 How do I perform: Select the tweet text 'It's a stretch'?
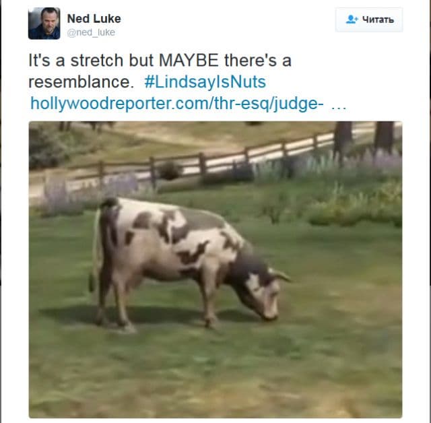76,60
